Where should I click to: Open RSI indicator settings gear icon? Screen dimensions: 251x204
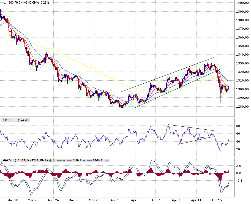point(27,120)
